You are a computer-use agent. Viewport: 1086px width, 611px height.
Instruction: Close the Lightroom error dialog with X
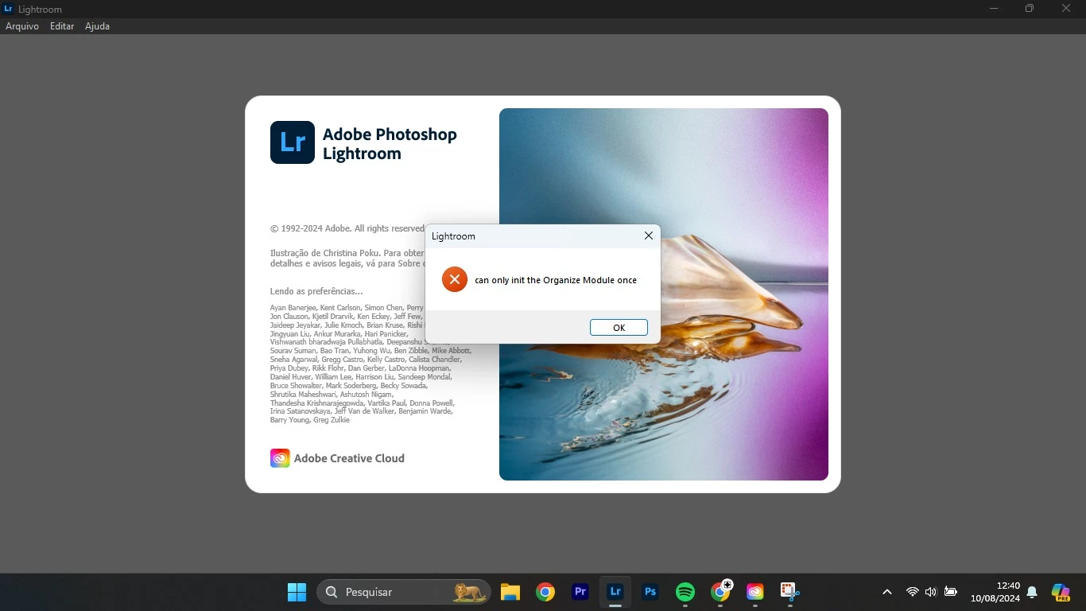(649, 235)
